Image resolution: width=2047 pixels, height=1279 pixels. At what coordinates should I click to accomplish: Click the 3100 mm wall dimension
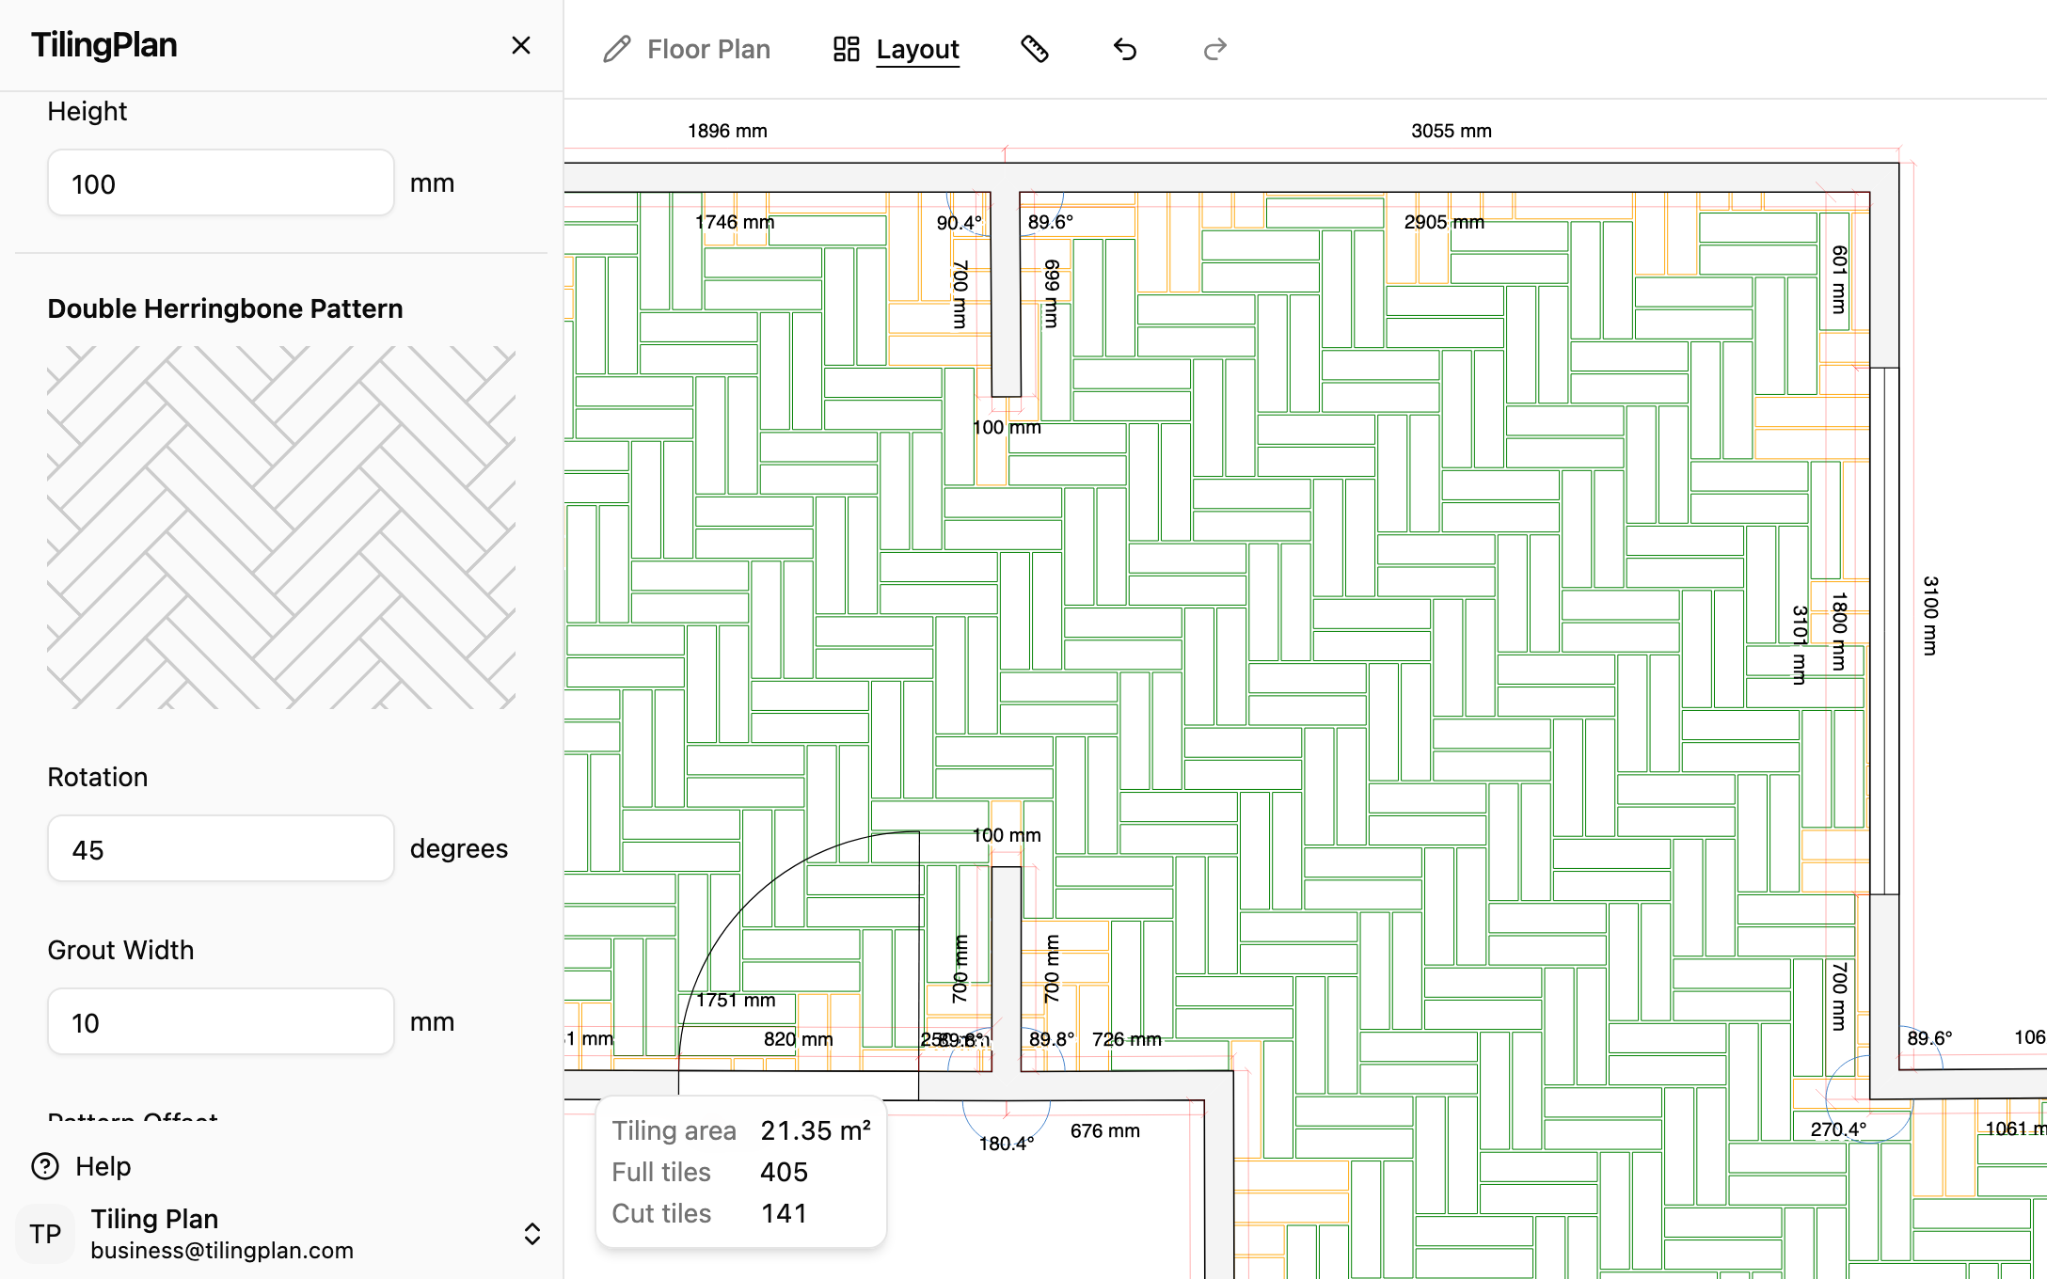[1930, 616]
